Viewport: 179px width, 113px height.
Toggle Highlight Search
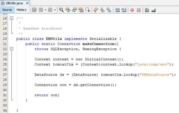(81, 10)
